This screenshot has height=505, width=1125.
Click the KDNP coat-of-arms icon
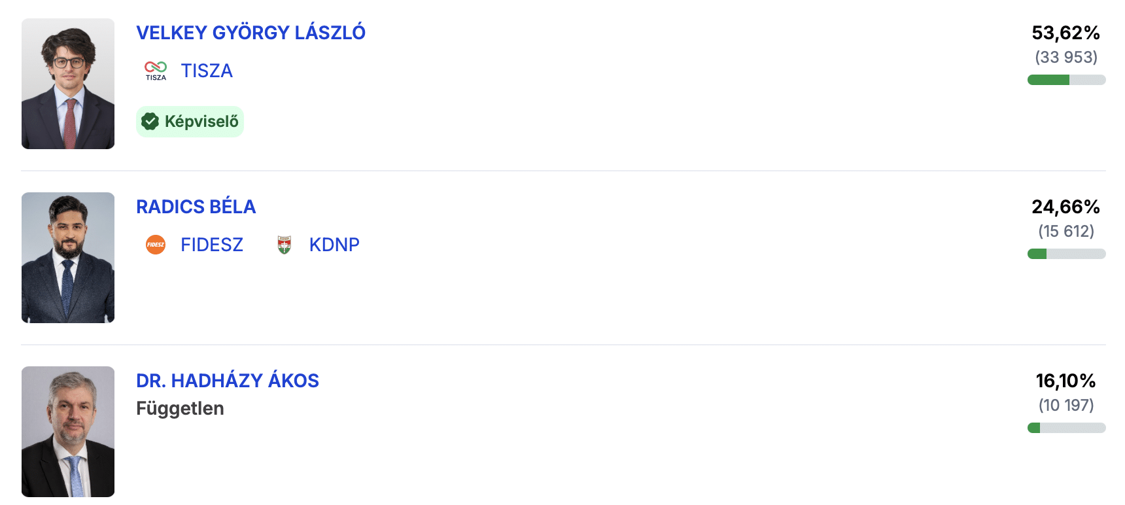pyautogui.click(x=284, y=245)
